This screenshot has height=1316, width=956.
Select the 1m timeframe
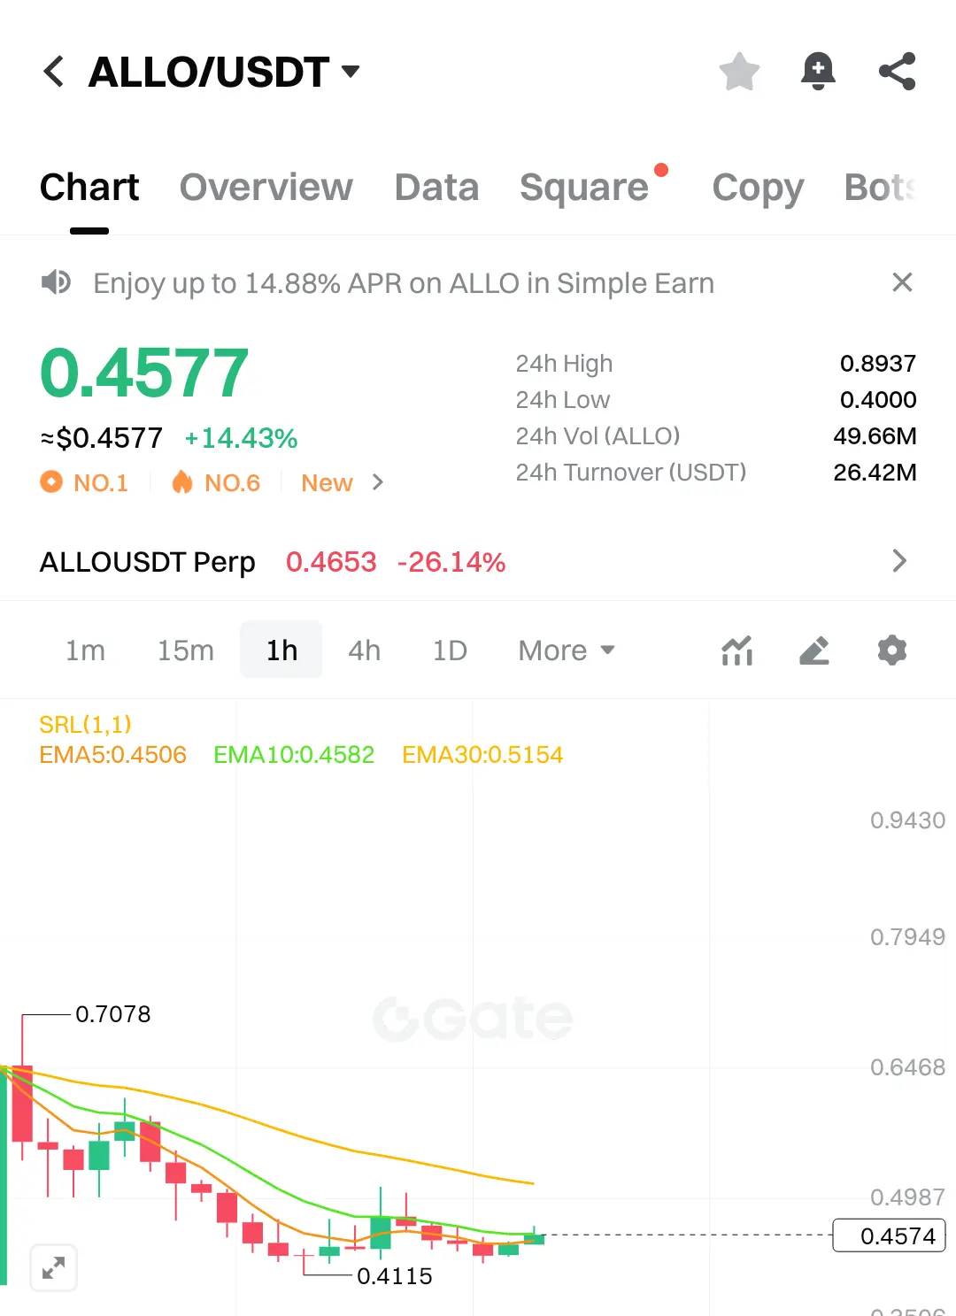85,650
